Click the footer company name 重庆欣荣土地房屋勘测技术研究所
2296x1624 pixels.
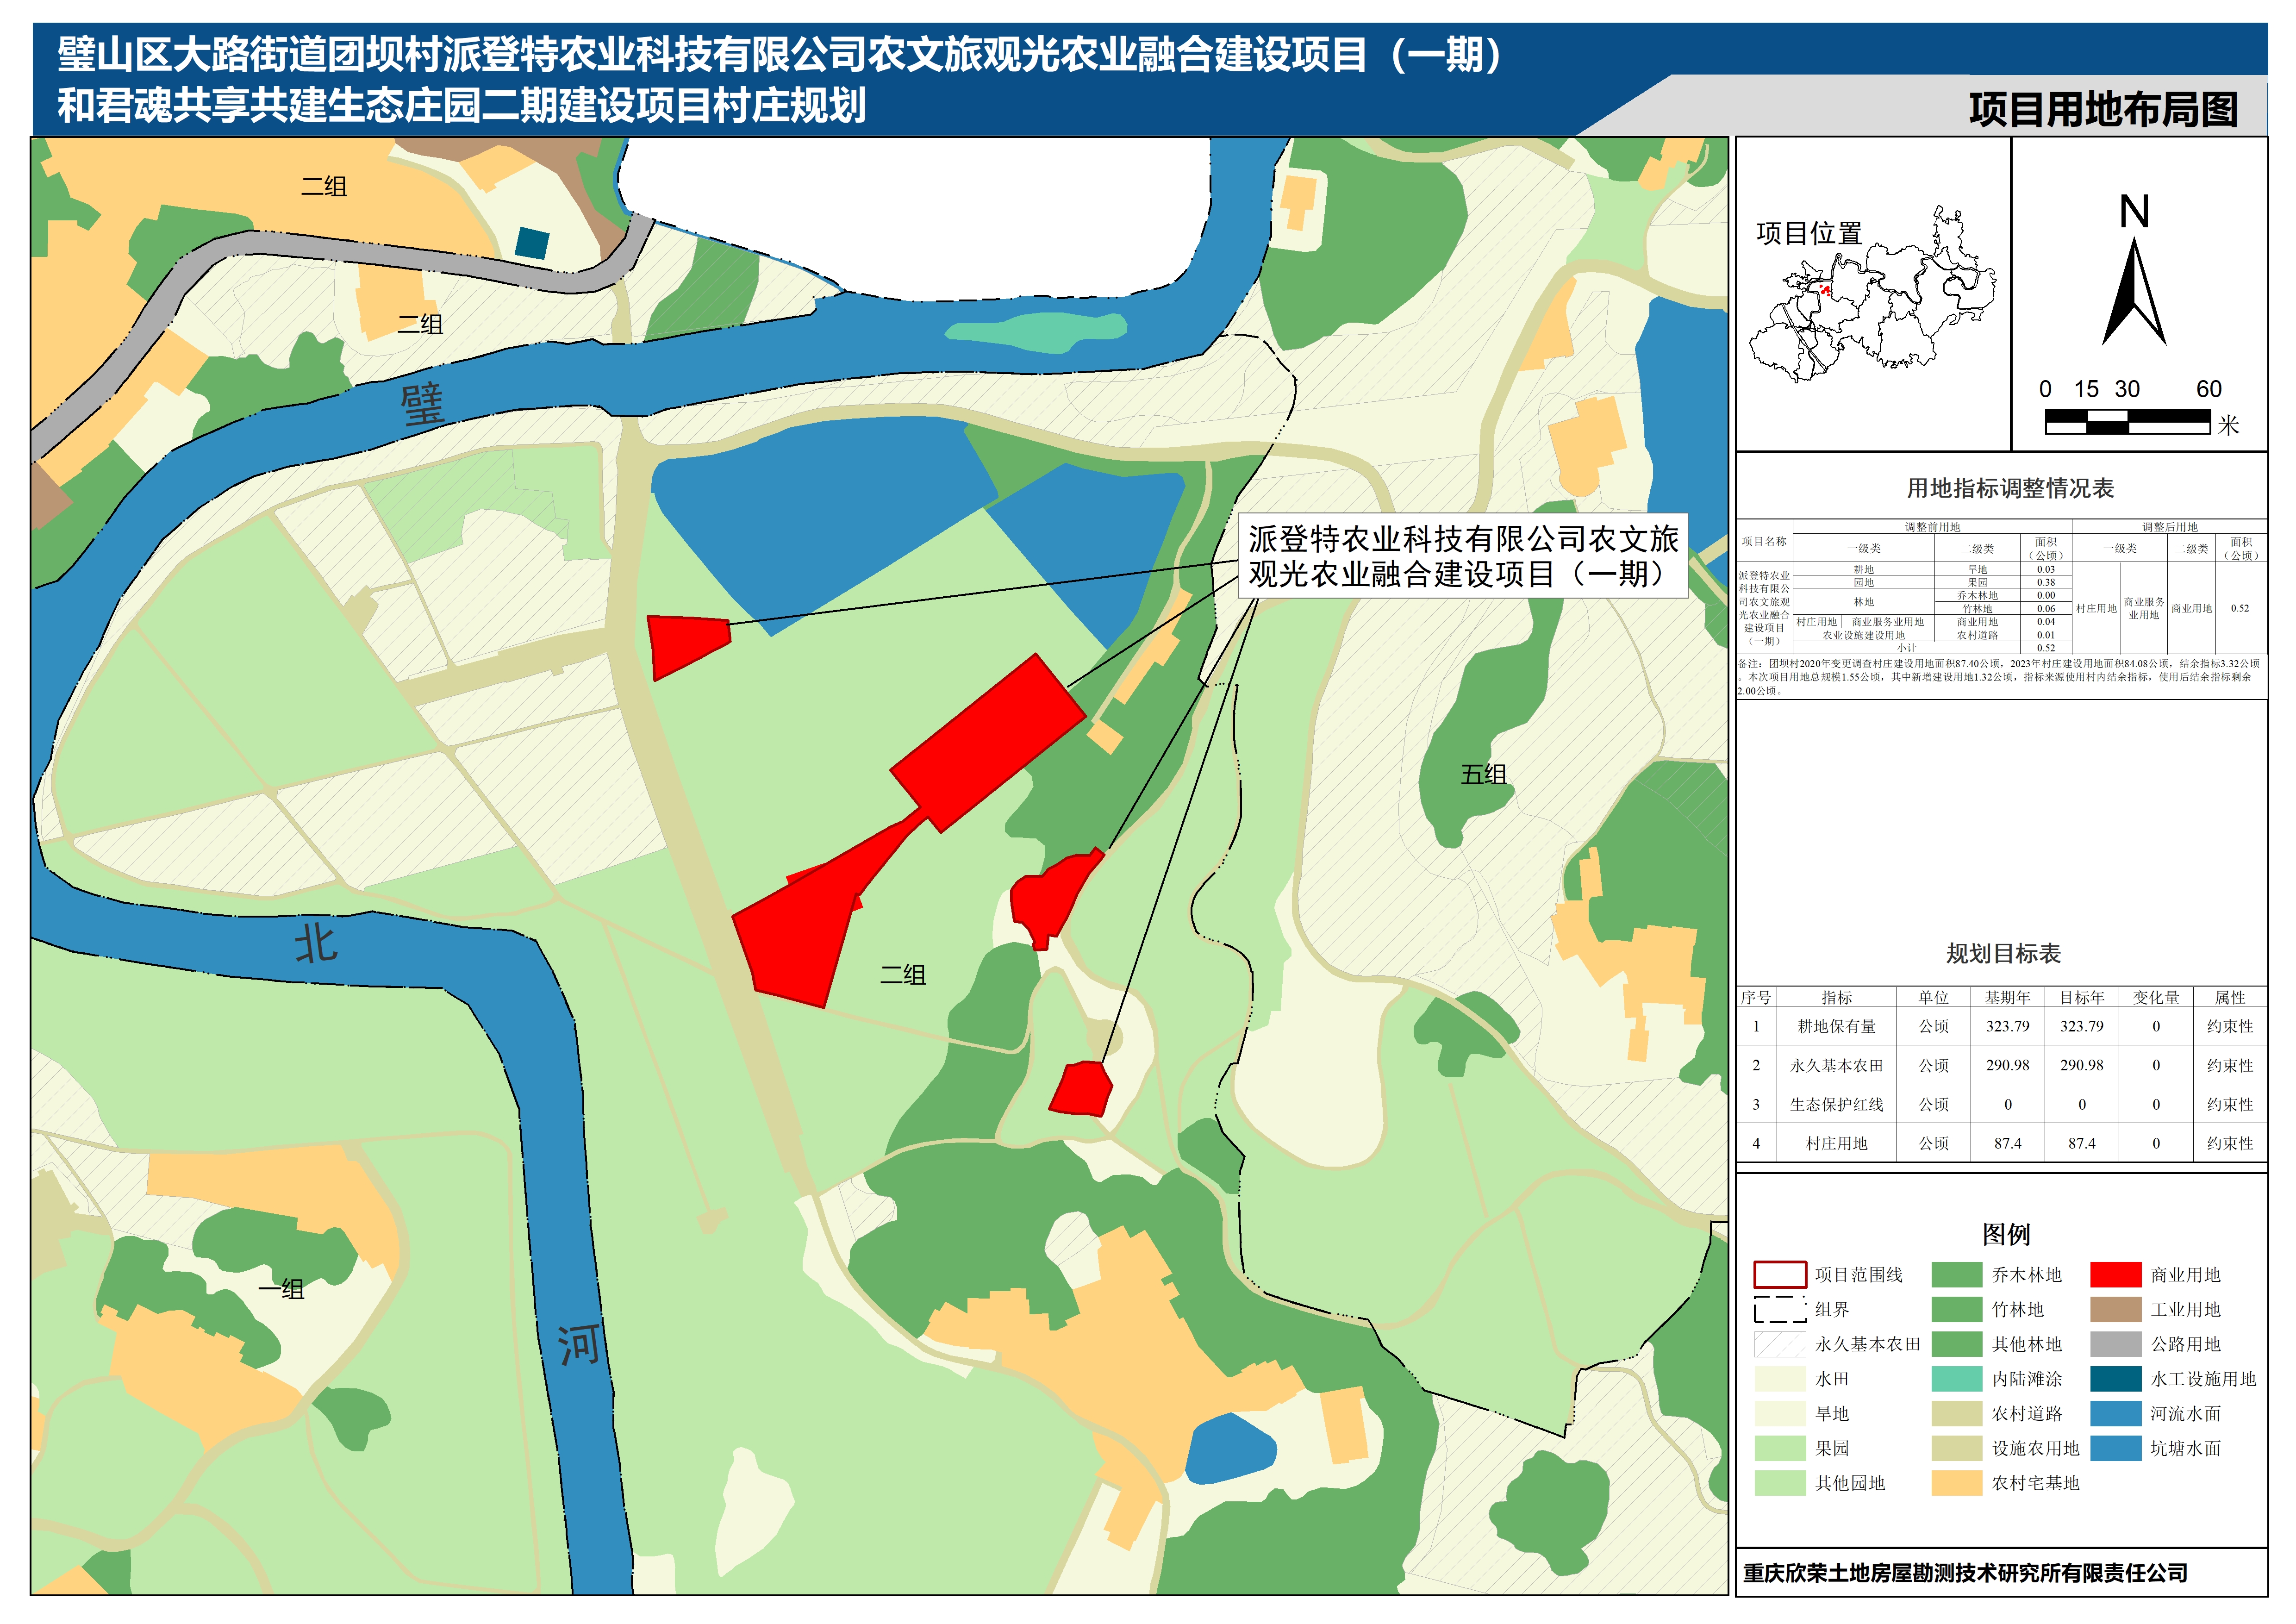click(x=1966, y=1573)
